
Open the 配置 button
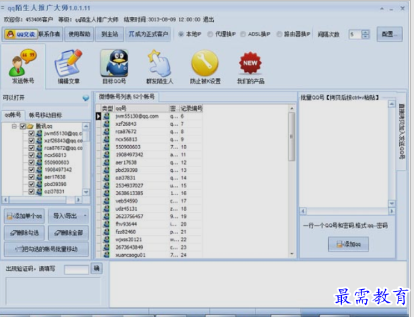(x=389, y=34)
